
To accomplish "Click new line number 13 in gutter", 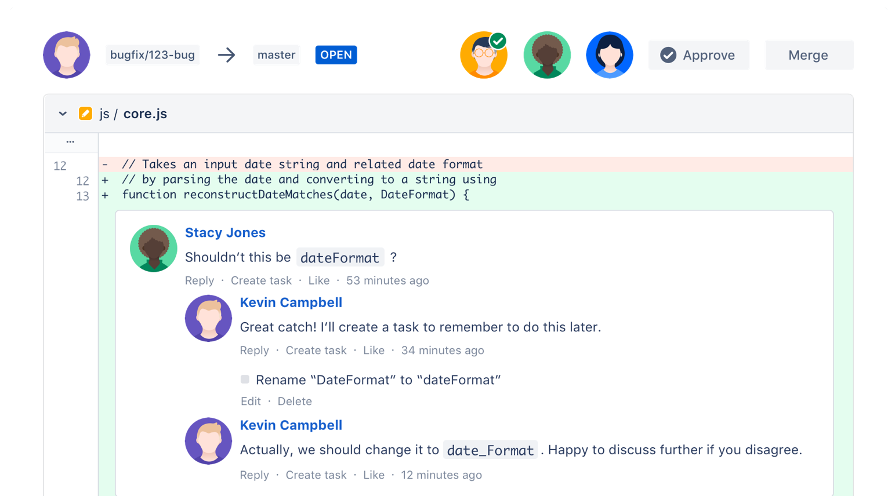I will pyautogui.click(x=82, y=196).
